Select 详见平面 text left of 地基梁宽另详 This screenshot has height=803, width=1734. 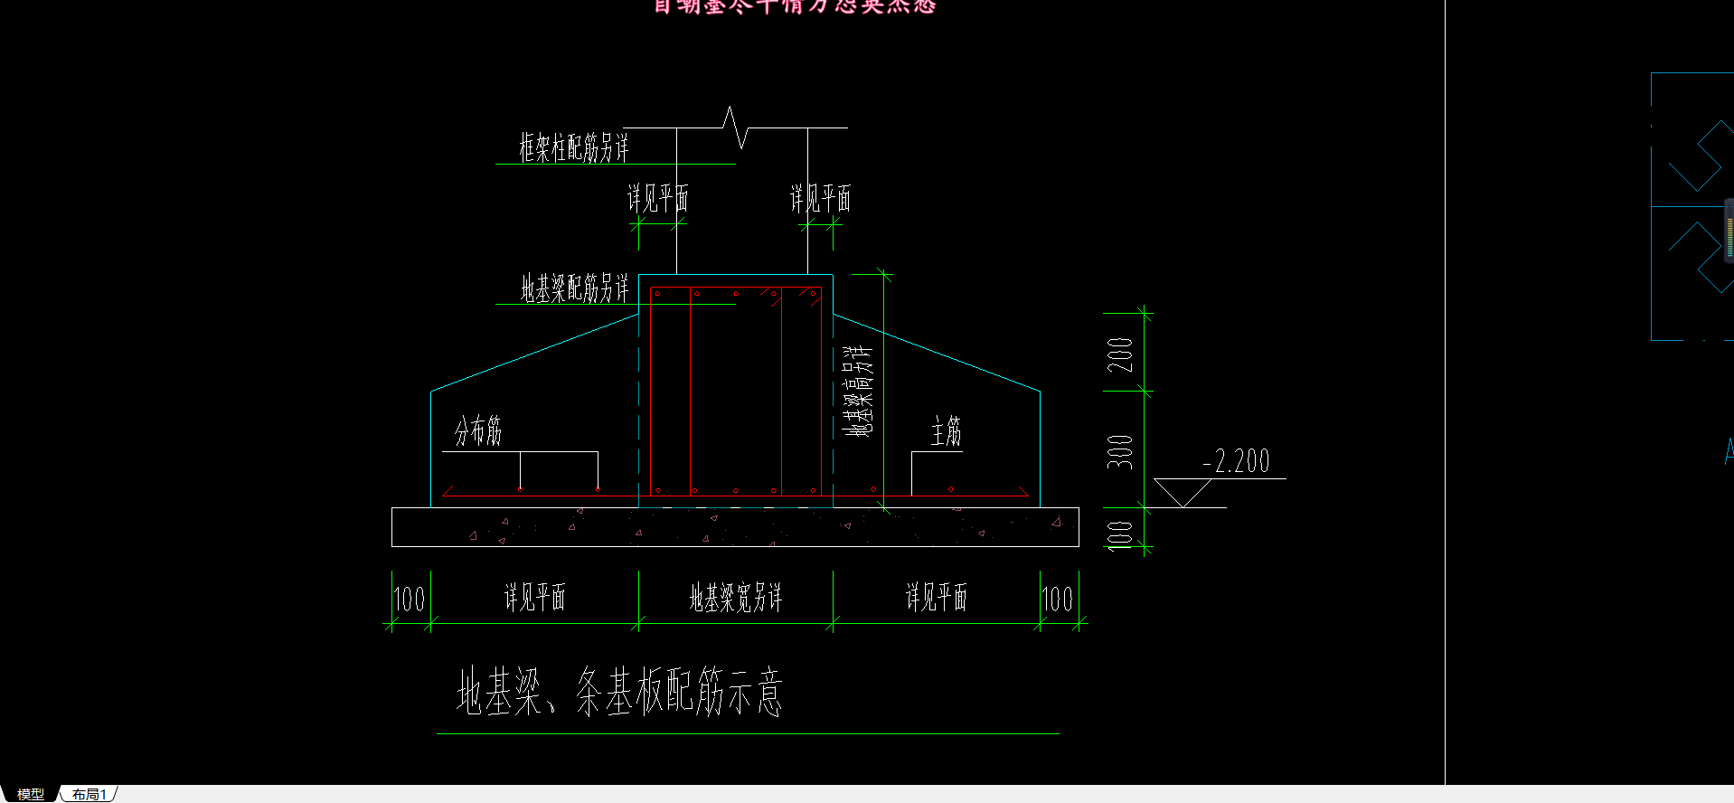click(x=534, y=598)
